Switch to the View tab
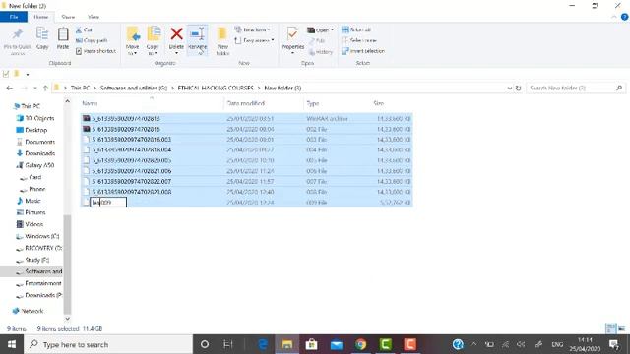 tap(94, 17)
